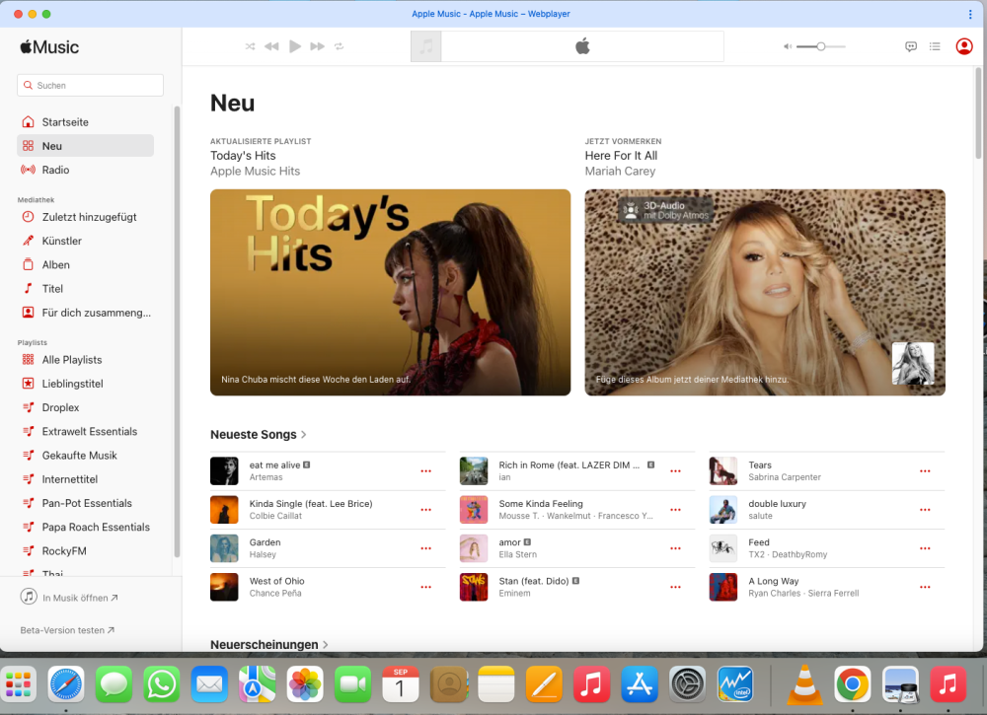Open Safari from the Dock
This screenshot has height=715, width=987.
coord(66,684)
